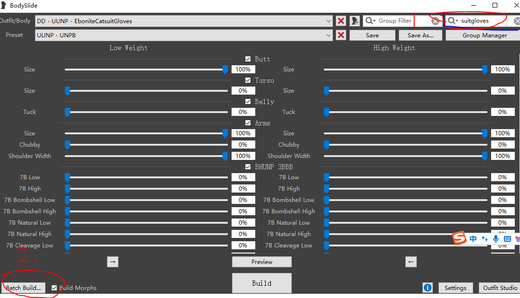520x298 pixels.
Task: Click the blue info about icon
Action: [x=428, y=288]
